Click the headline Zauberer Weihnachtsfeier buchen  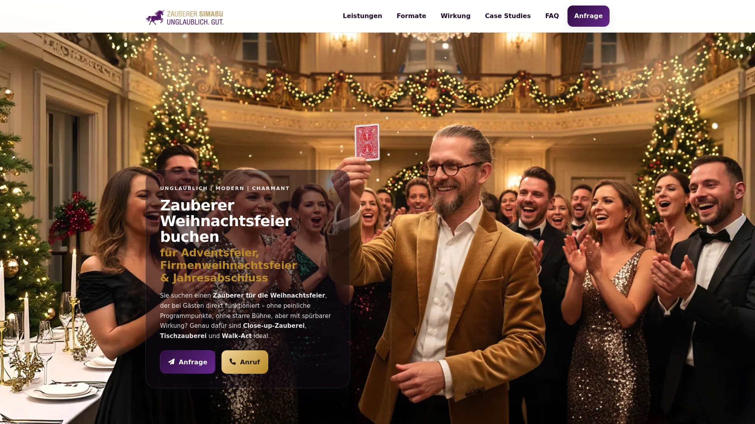(x=226, y=221)
